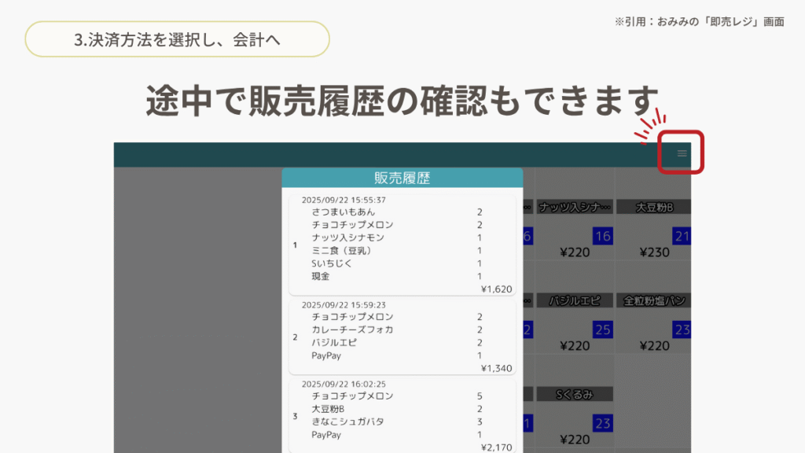Click the ¥230 price under 大豆粉B
Screen dimensions: 805x453
[x=653, y=253]
